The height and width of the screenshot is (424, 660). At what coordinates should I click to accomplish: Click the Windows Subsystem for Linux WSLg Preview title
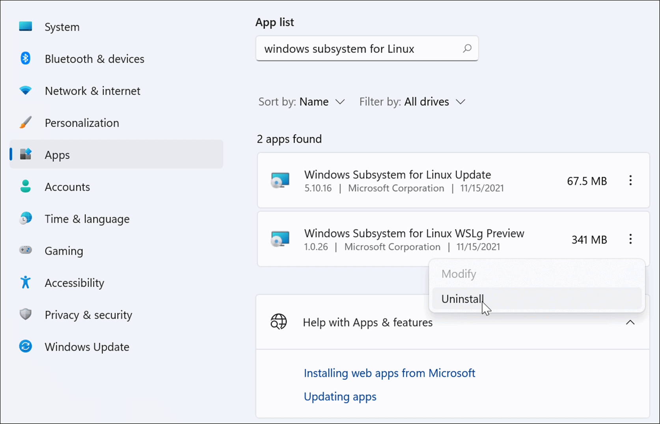414,233
